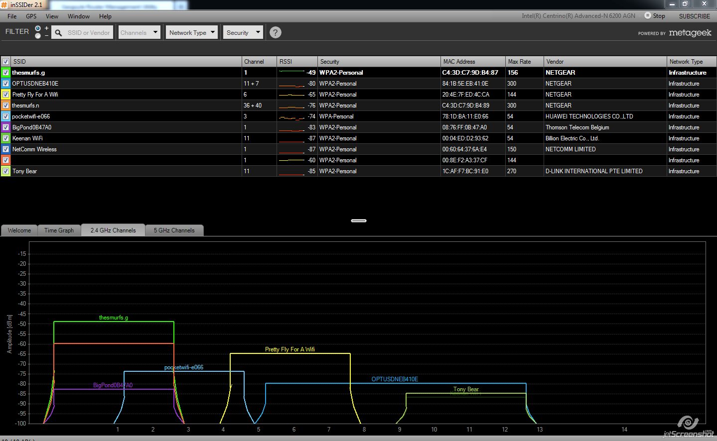Uncheck the Pretty Fly For A Wifi checkbox
Screen dimensions: 717x441
tap(5, 95)
